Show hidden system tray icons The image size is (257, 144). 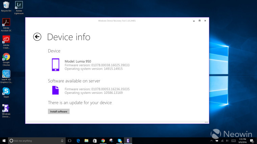point(211,141)
